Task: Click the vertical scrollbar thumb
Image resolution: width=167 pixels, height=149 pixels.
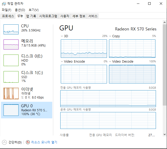Action: pos(164,65)
